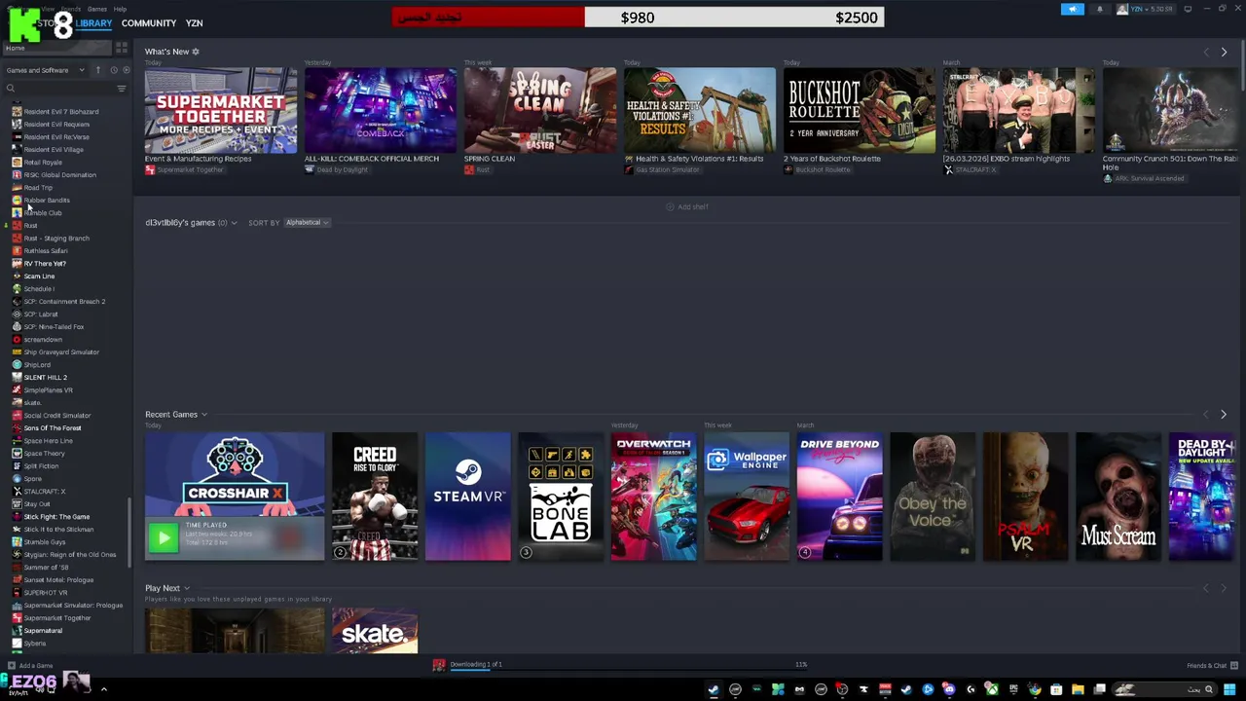Screen dimensions: 1246x701
Task: Open the YZN account dropdown
Action: pyautogui.click(x=1145, y=10)
